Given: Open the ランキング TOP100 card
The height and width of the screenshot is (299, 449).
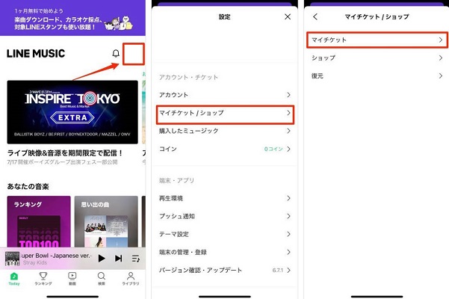Looking at the screenshot, I should (39, 222).
